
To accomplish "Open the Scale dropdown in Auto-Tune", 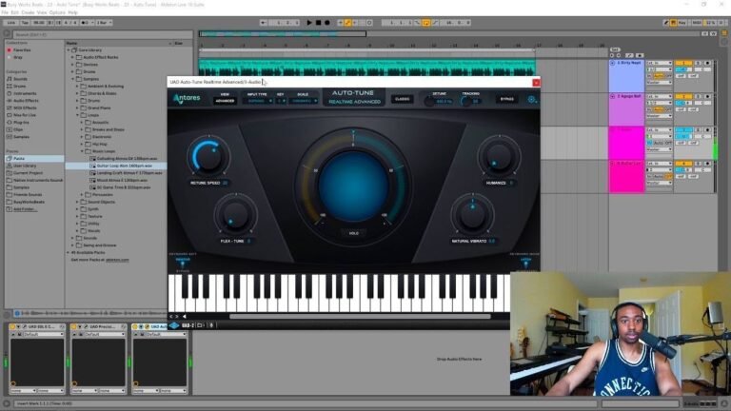I will (x=303, y=101).
